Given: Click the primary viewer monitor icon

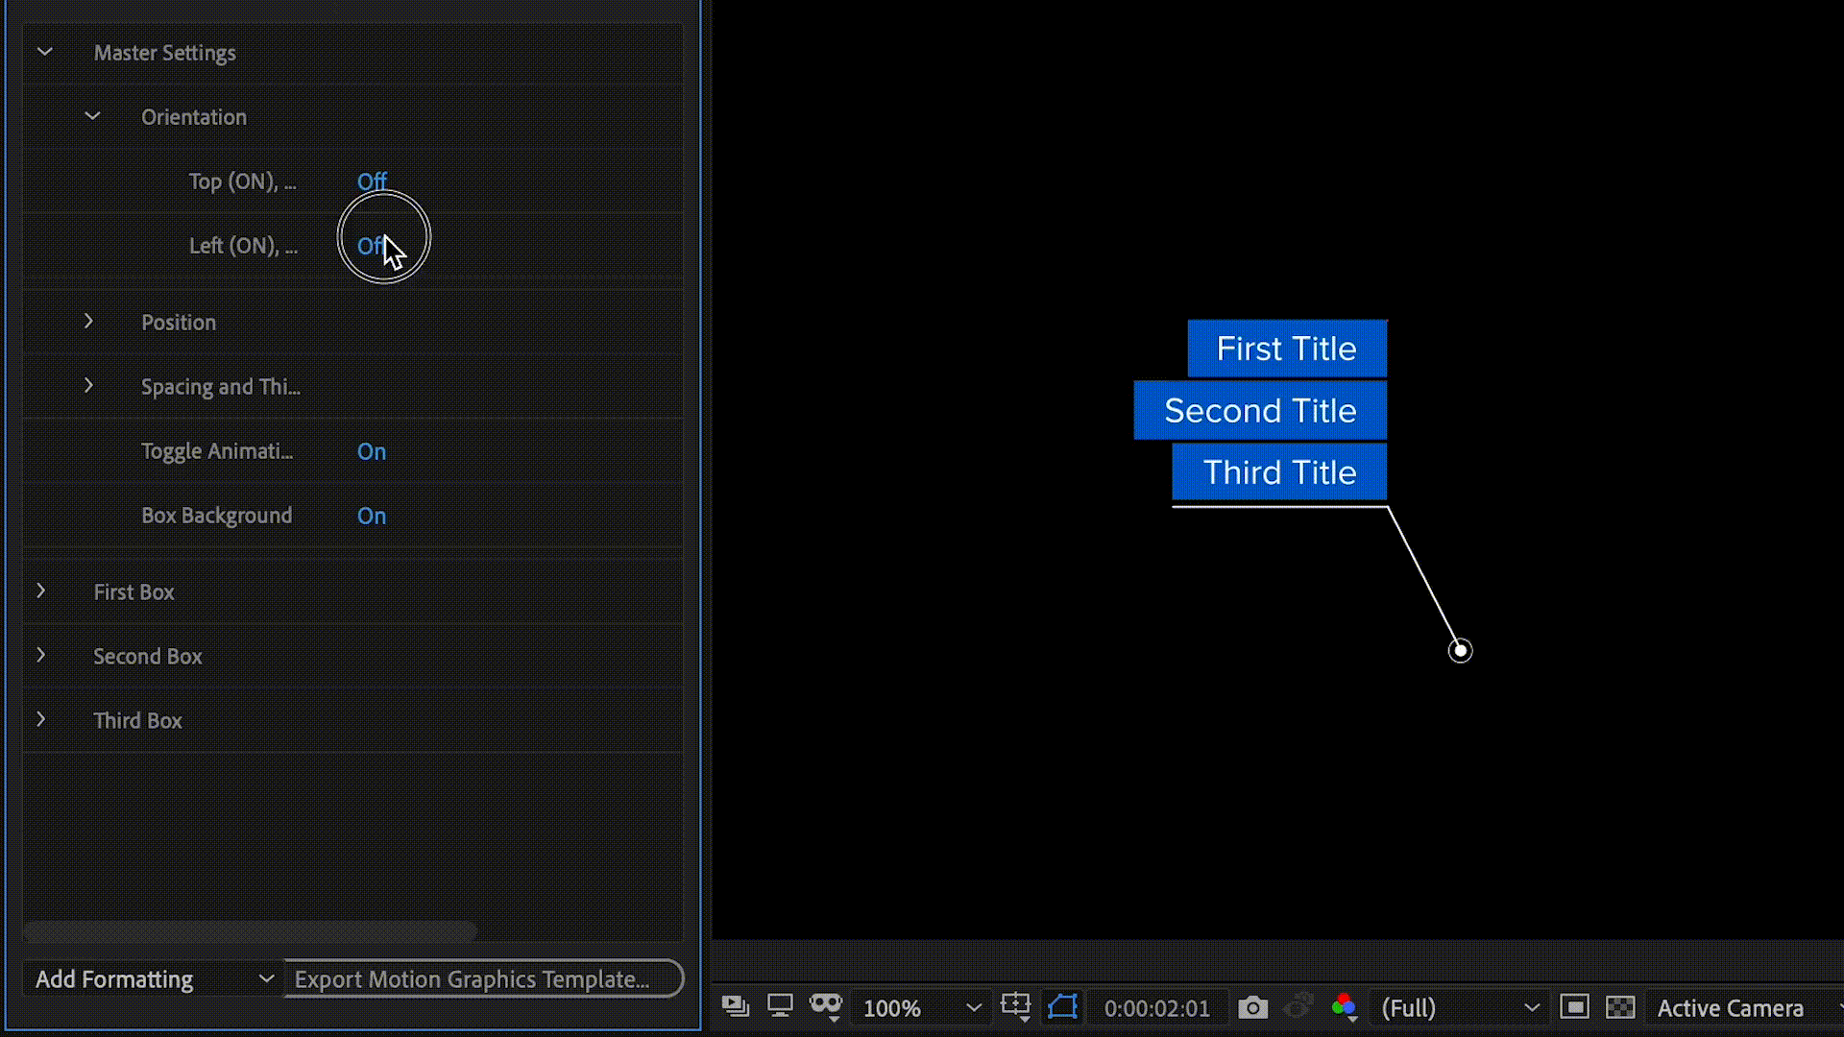Looking at the screenshot, I should [780, 1007].
